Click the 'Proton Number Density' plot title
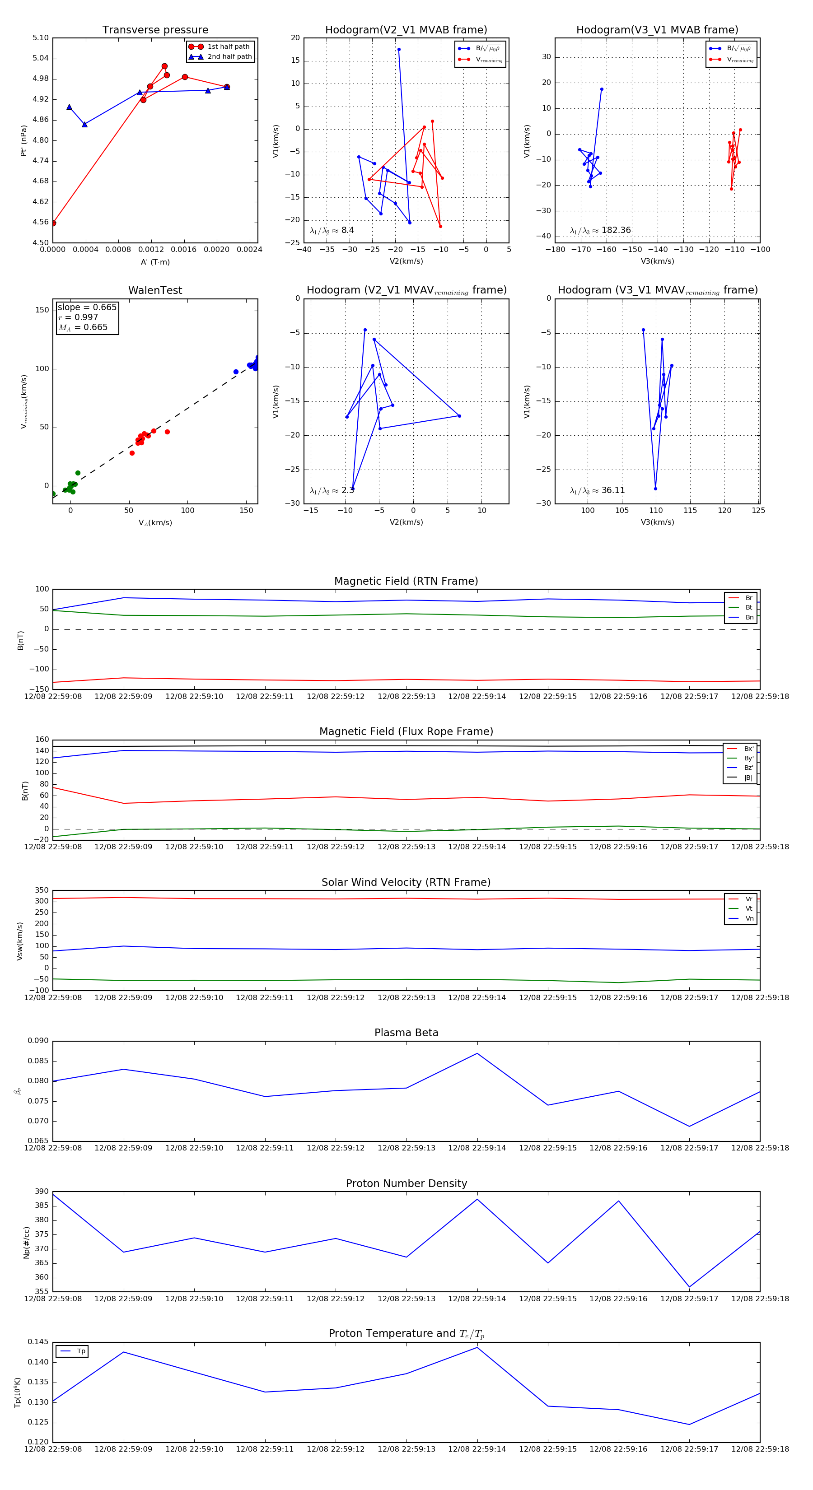The height and width of the screenshot is (1490, 813). 406,1183
